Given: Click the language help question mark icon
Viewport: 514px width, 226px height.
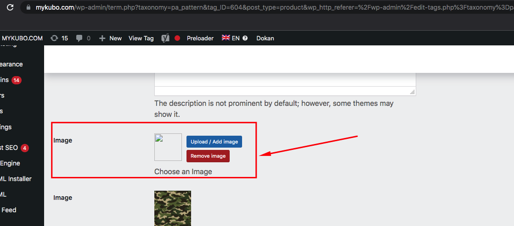Looking at the screenshot, I should [x=245, y=38].
